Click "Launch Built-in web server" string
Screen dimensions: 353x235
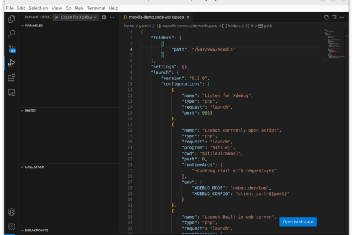coord(238,217)
